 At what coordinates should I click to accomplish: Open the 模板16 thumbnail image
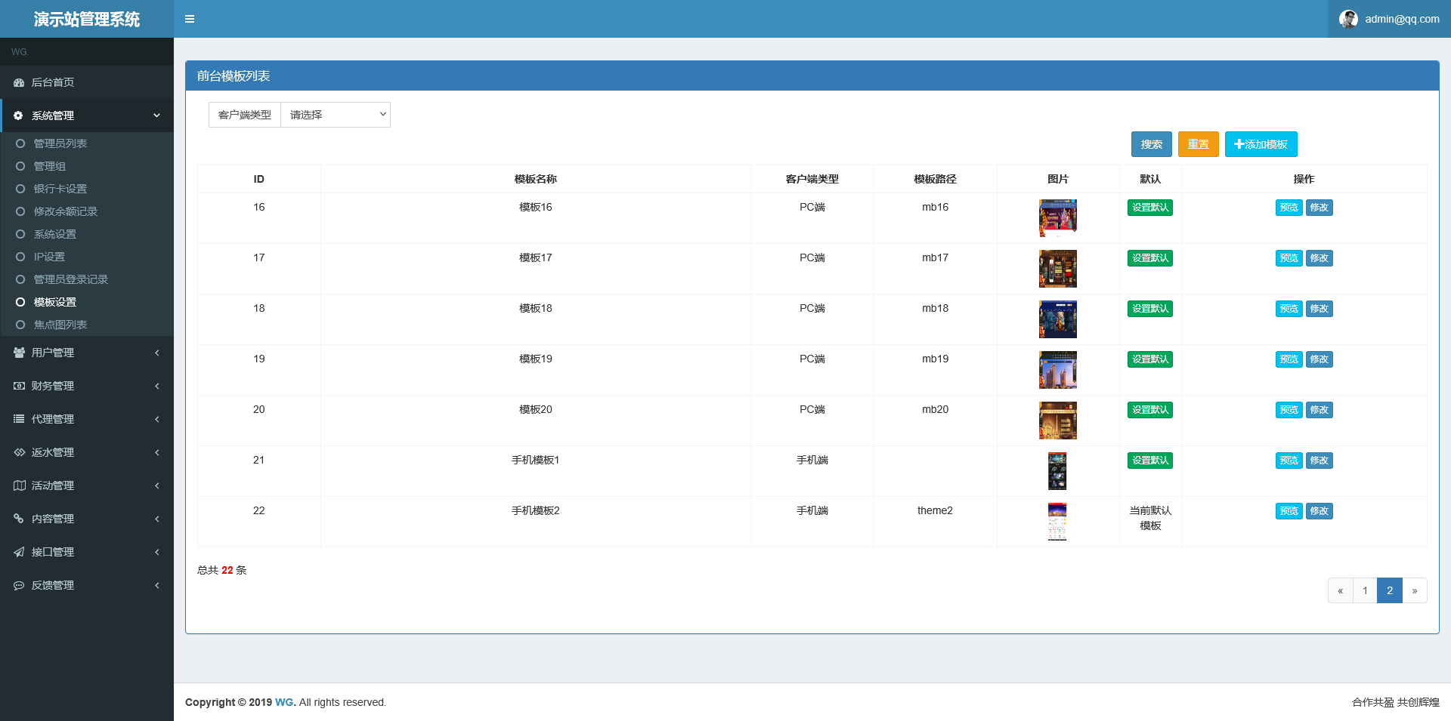(1058, 218)
